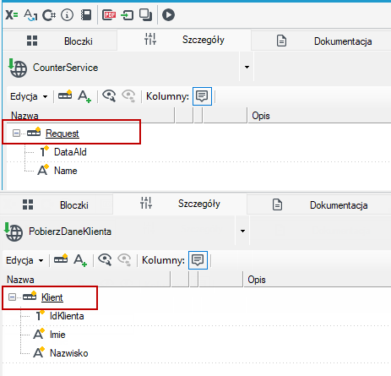Open Edycja menu in PobierzDaneKlienta panel

[x=24, y=260]
